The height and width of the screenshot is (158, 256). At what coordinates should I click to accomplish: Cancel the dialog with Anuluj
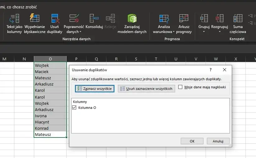[218, 141]
